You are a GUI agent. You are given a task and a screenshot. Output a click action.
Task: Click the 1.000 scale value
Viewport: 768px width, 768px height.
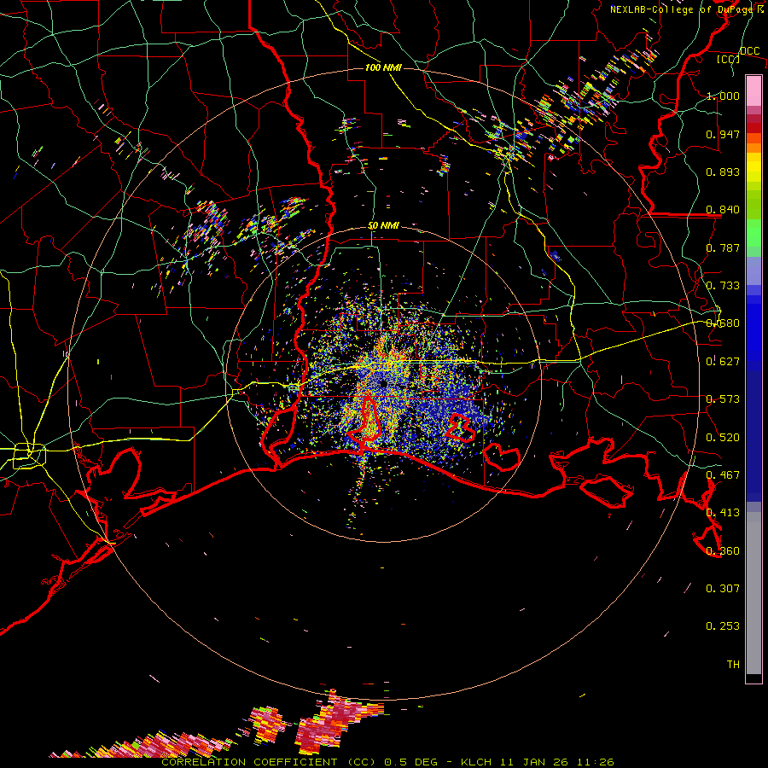(x=723, y=96)
